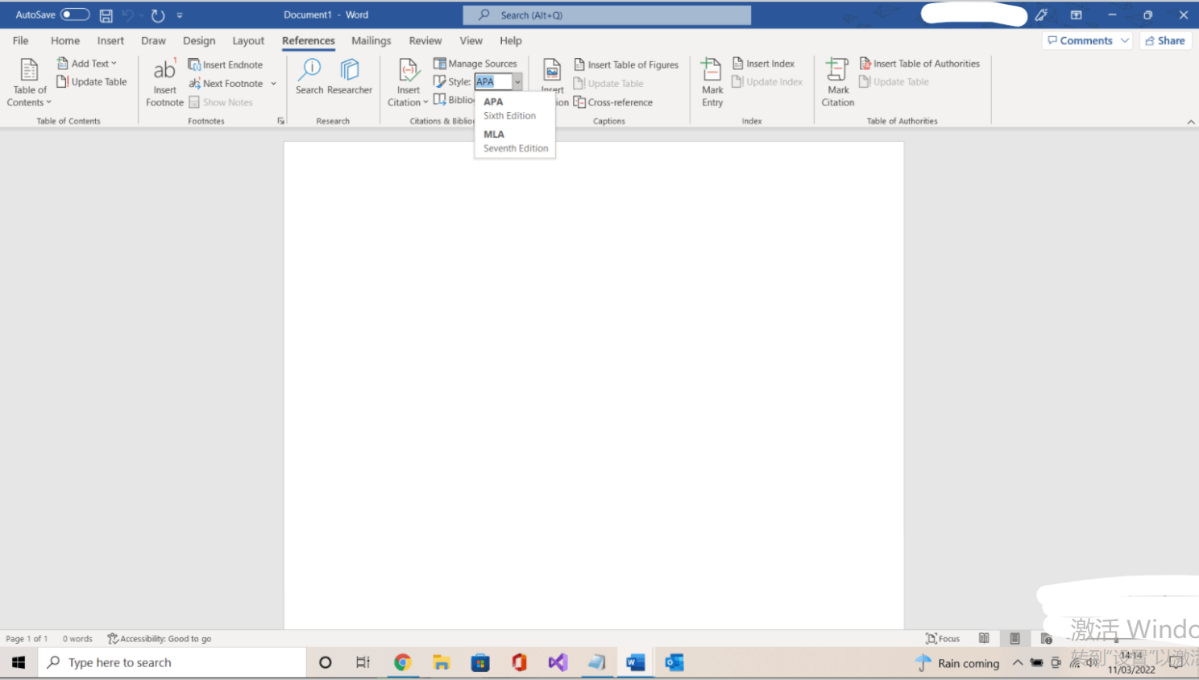
Task: Click Insert Index
Action: click(x=763, y=64)
